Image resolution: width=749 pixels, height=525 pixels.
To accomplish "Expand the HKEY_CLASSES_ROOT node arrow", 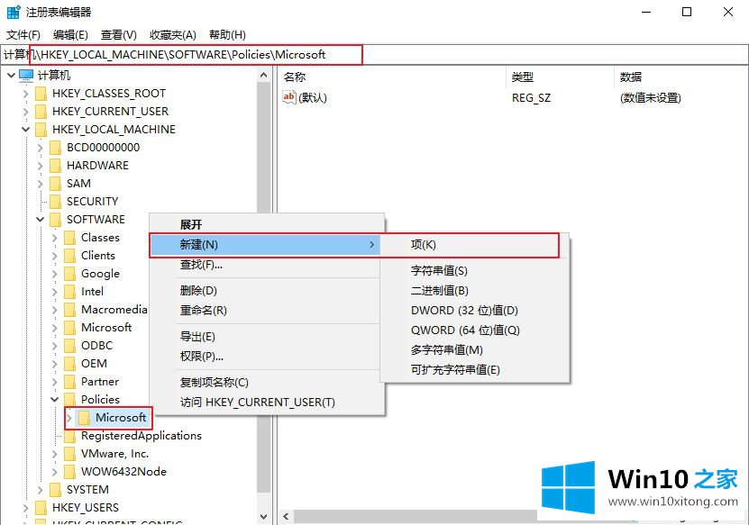I will 26,94.
